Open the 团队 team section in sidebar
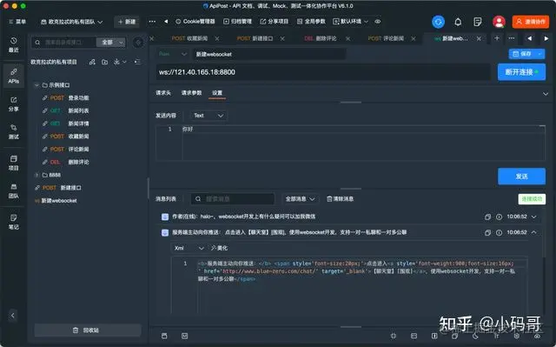 click(14, 190)
